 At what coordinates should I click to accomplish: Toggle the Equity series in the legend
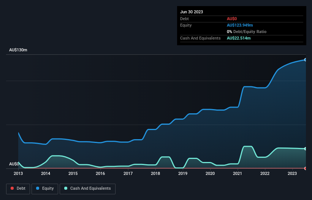click(x=45, y=189)
